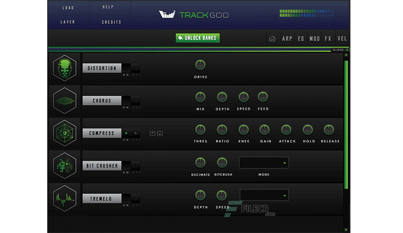Click the scrollbar up arrow
This screenshot has height=233, width=403.
tap(346, 55)
